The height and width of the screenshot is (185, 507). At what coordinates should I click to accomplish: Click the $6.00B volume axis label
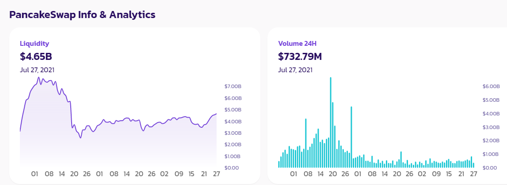491,86
